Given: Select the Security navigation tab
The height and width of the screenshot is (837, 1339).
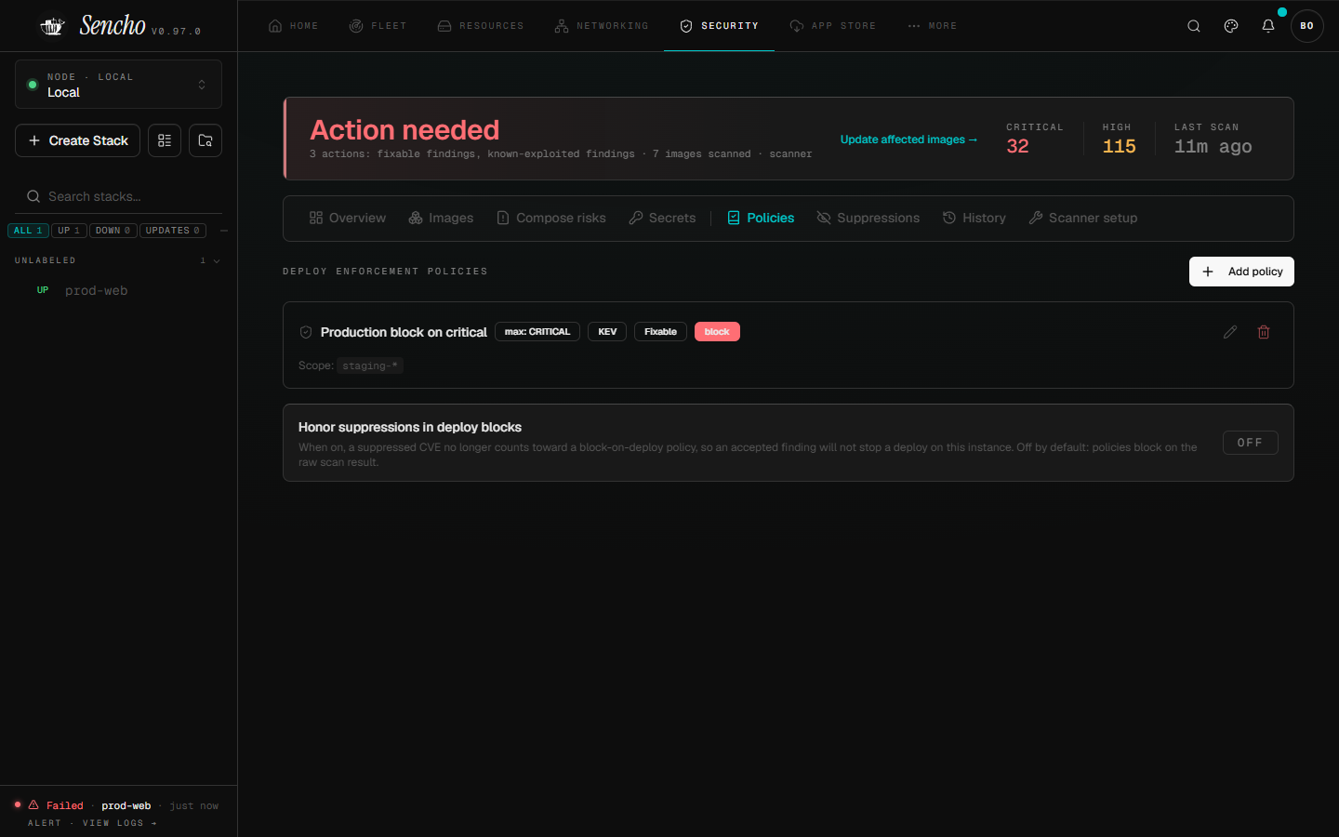Looking at the screenshot, I should (719, 26).
